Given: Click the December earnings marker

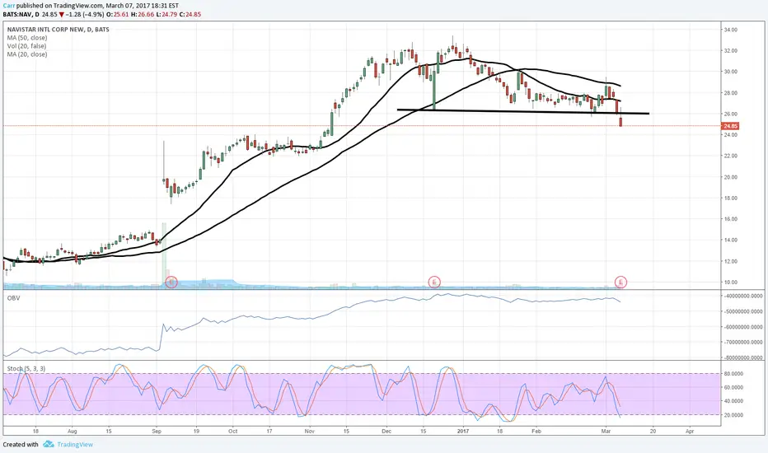Looking at the screenshot, I should 434,282.
